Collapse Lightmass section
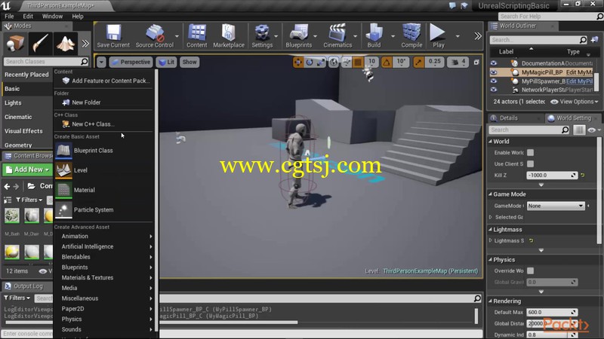Screen dimensions: 604x339 [490, 230]
